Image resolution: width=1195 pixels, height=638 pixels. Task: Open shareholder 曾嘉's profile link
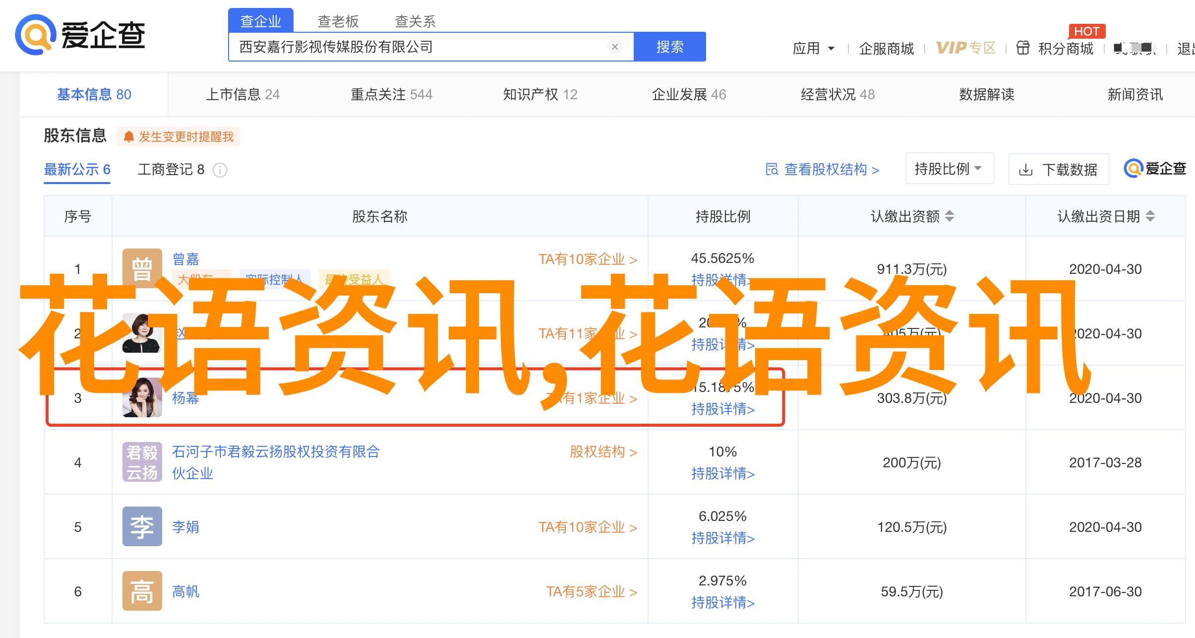(186, 259)
